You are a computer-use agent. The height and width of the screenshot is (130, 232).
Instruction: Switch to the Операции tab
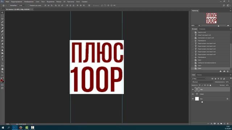(x=202, y=29)
